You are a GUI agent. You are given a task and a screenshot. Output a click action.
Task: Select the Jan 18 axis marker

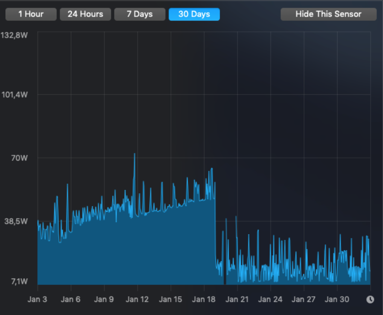pyautogui.click(x=204, y=299)
